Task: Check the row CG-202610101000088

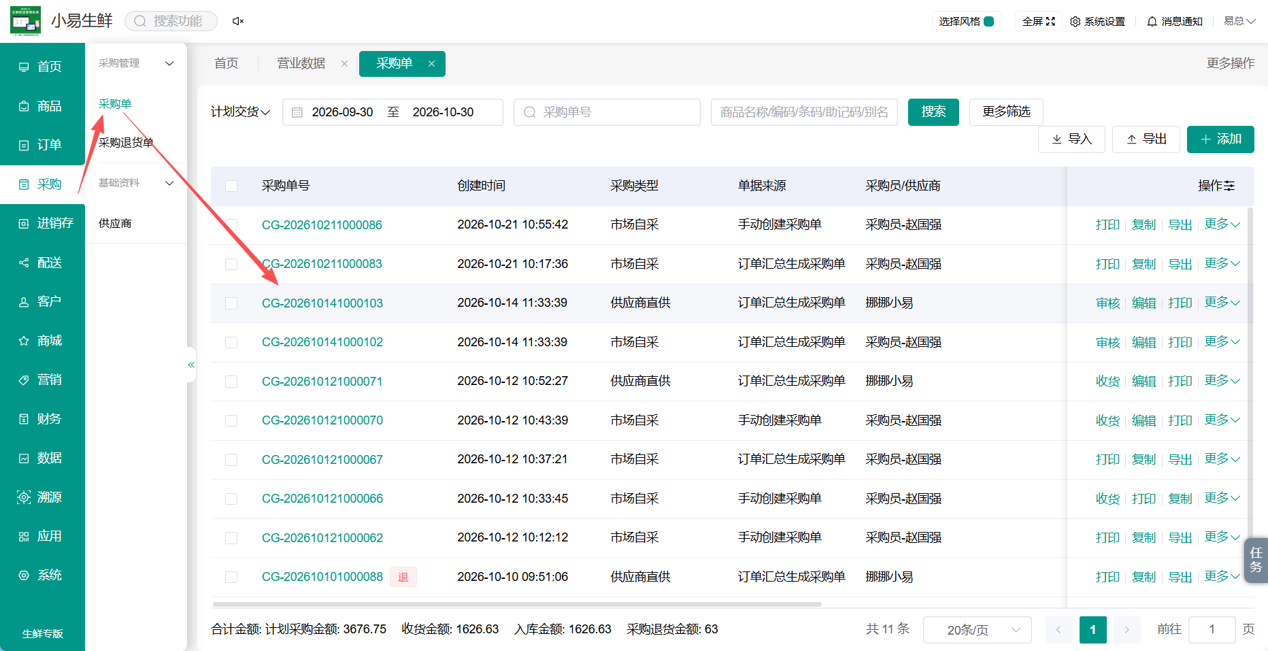Action: click(x=231, y=577)
